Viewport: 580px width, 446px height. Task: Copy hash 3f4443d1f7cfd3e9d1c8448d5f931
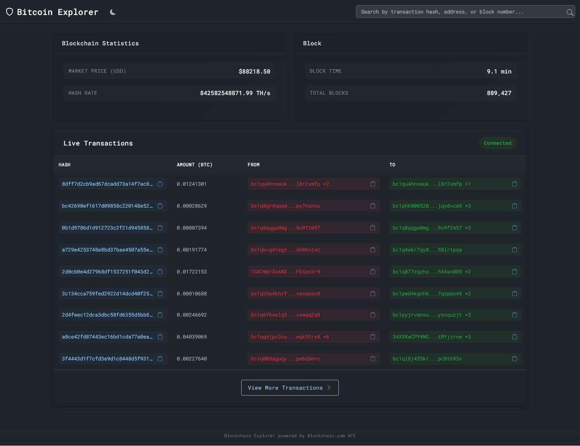[x=160, y=359]
